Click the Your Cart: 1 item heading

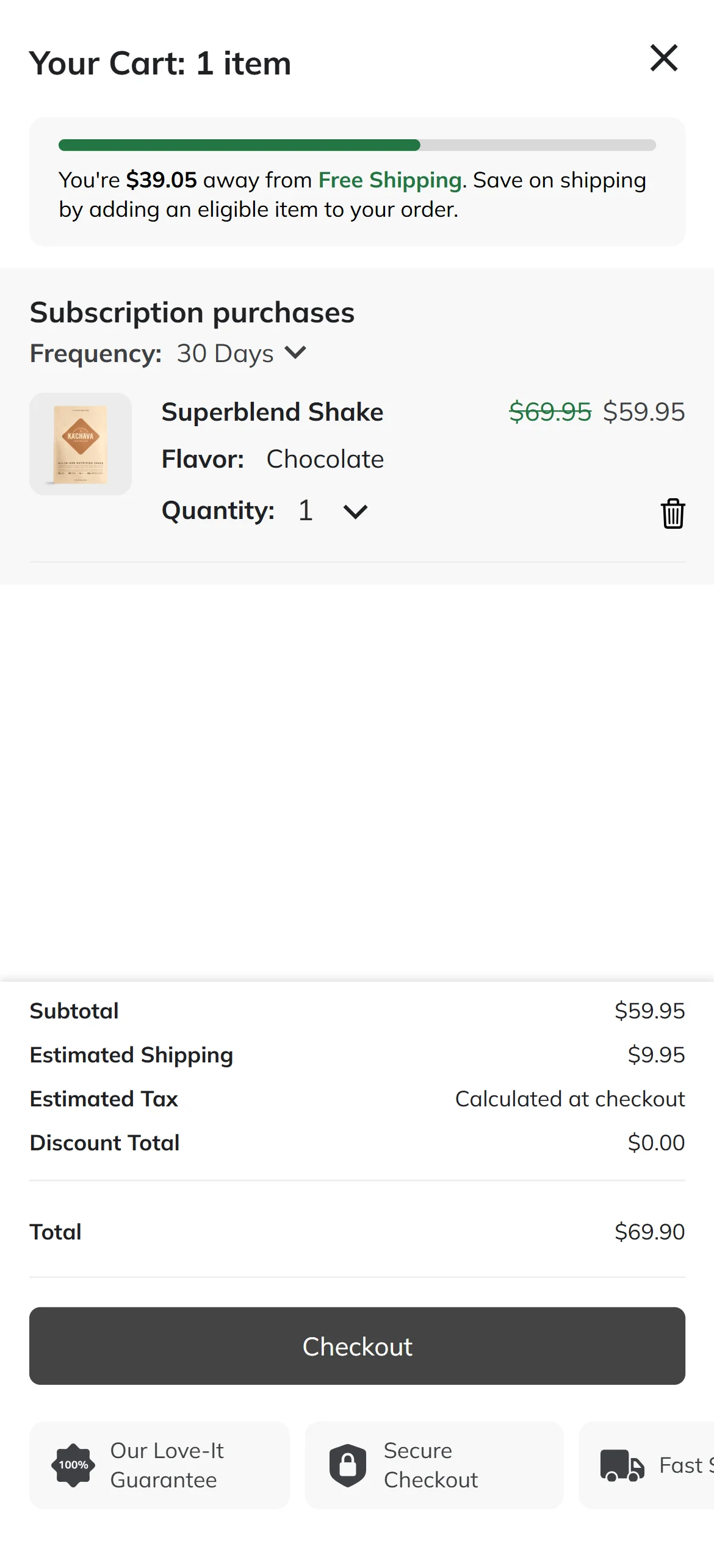click(x=160, y=64)
